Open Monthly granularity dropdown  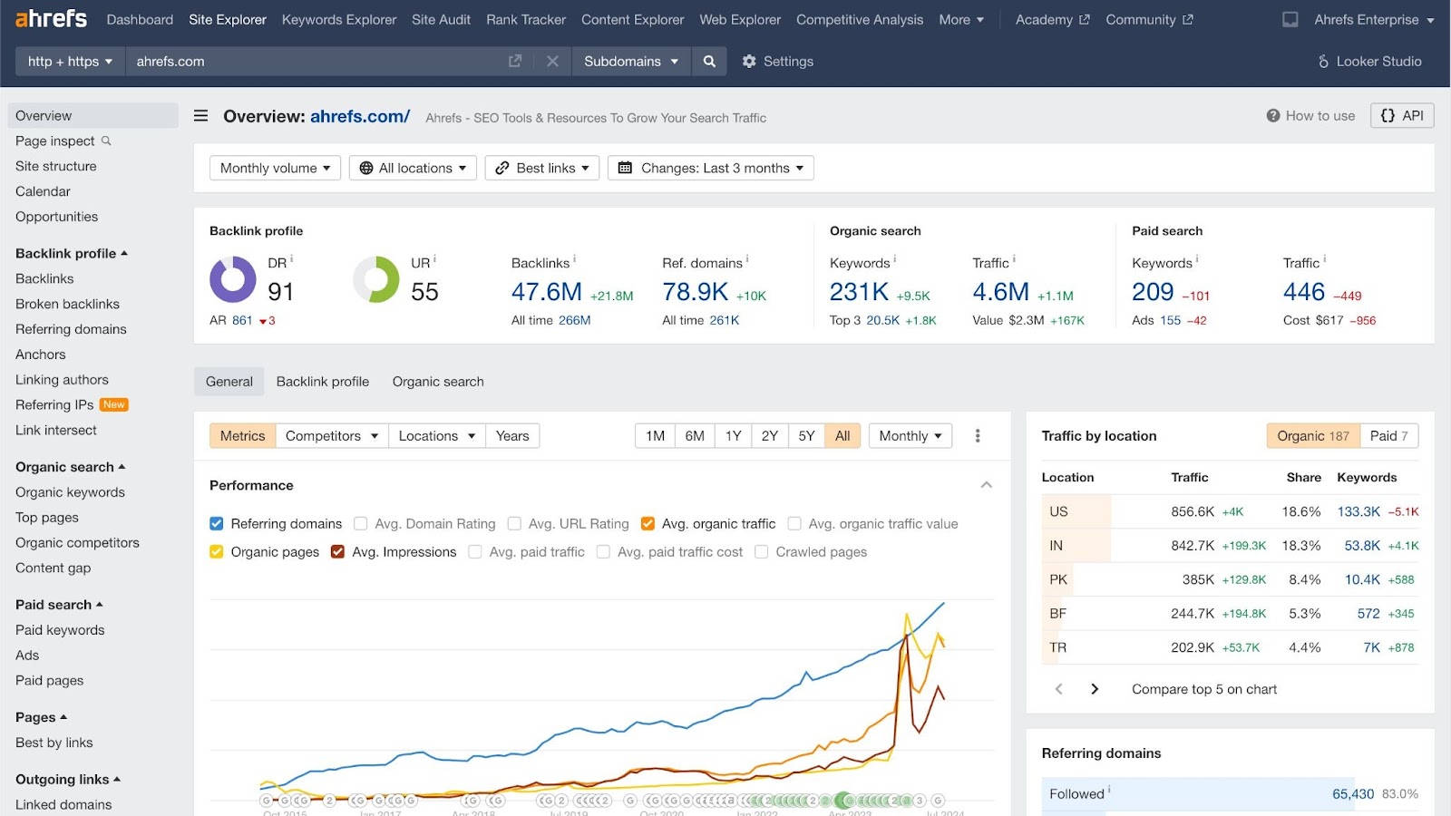tap(911, 436)
